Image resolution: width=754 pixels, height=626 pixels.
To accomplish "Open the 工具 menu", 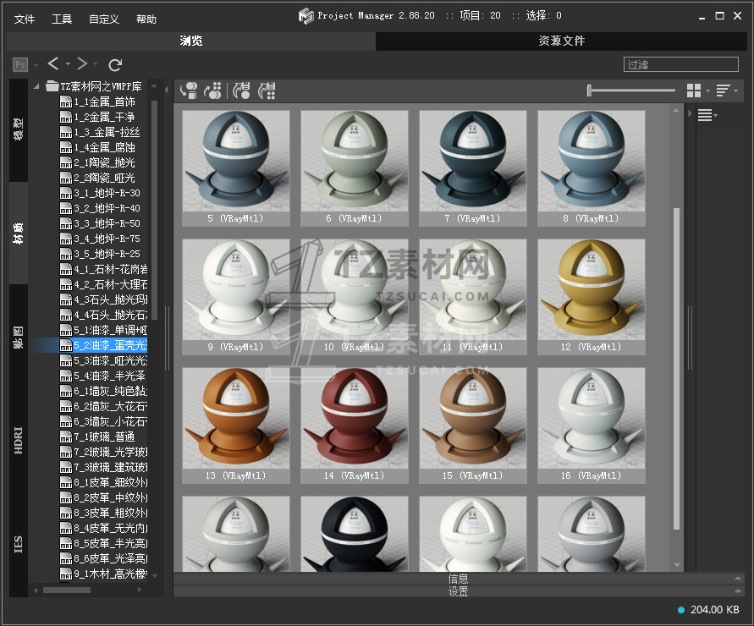I will [x=62, y=19].
